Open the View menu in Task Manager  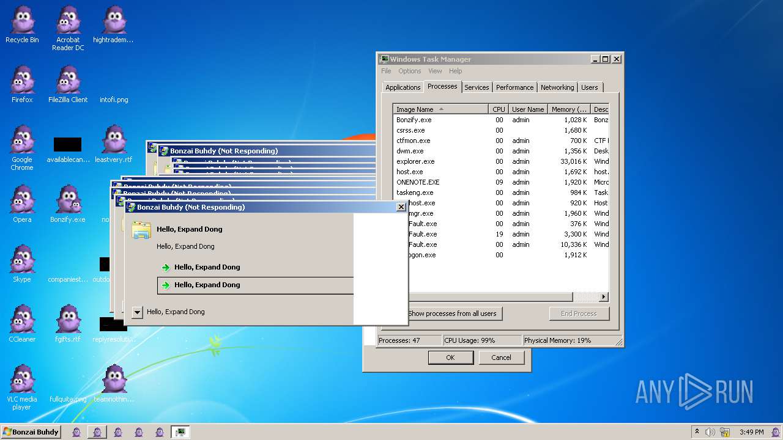pyautogui.click(x=435, y=71)
